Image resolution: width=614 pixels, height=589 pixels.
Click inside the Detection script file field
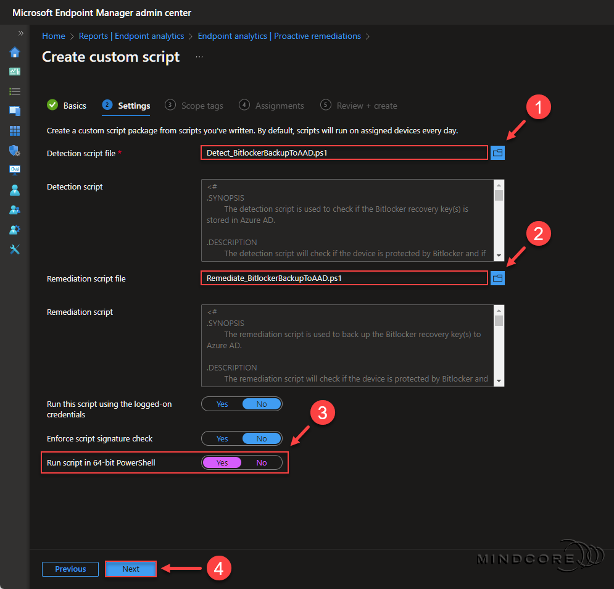[x=344, y=152]
